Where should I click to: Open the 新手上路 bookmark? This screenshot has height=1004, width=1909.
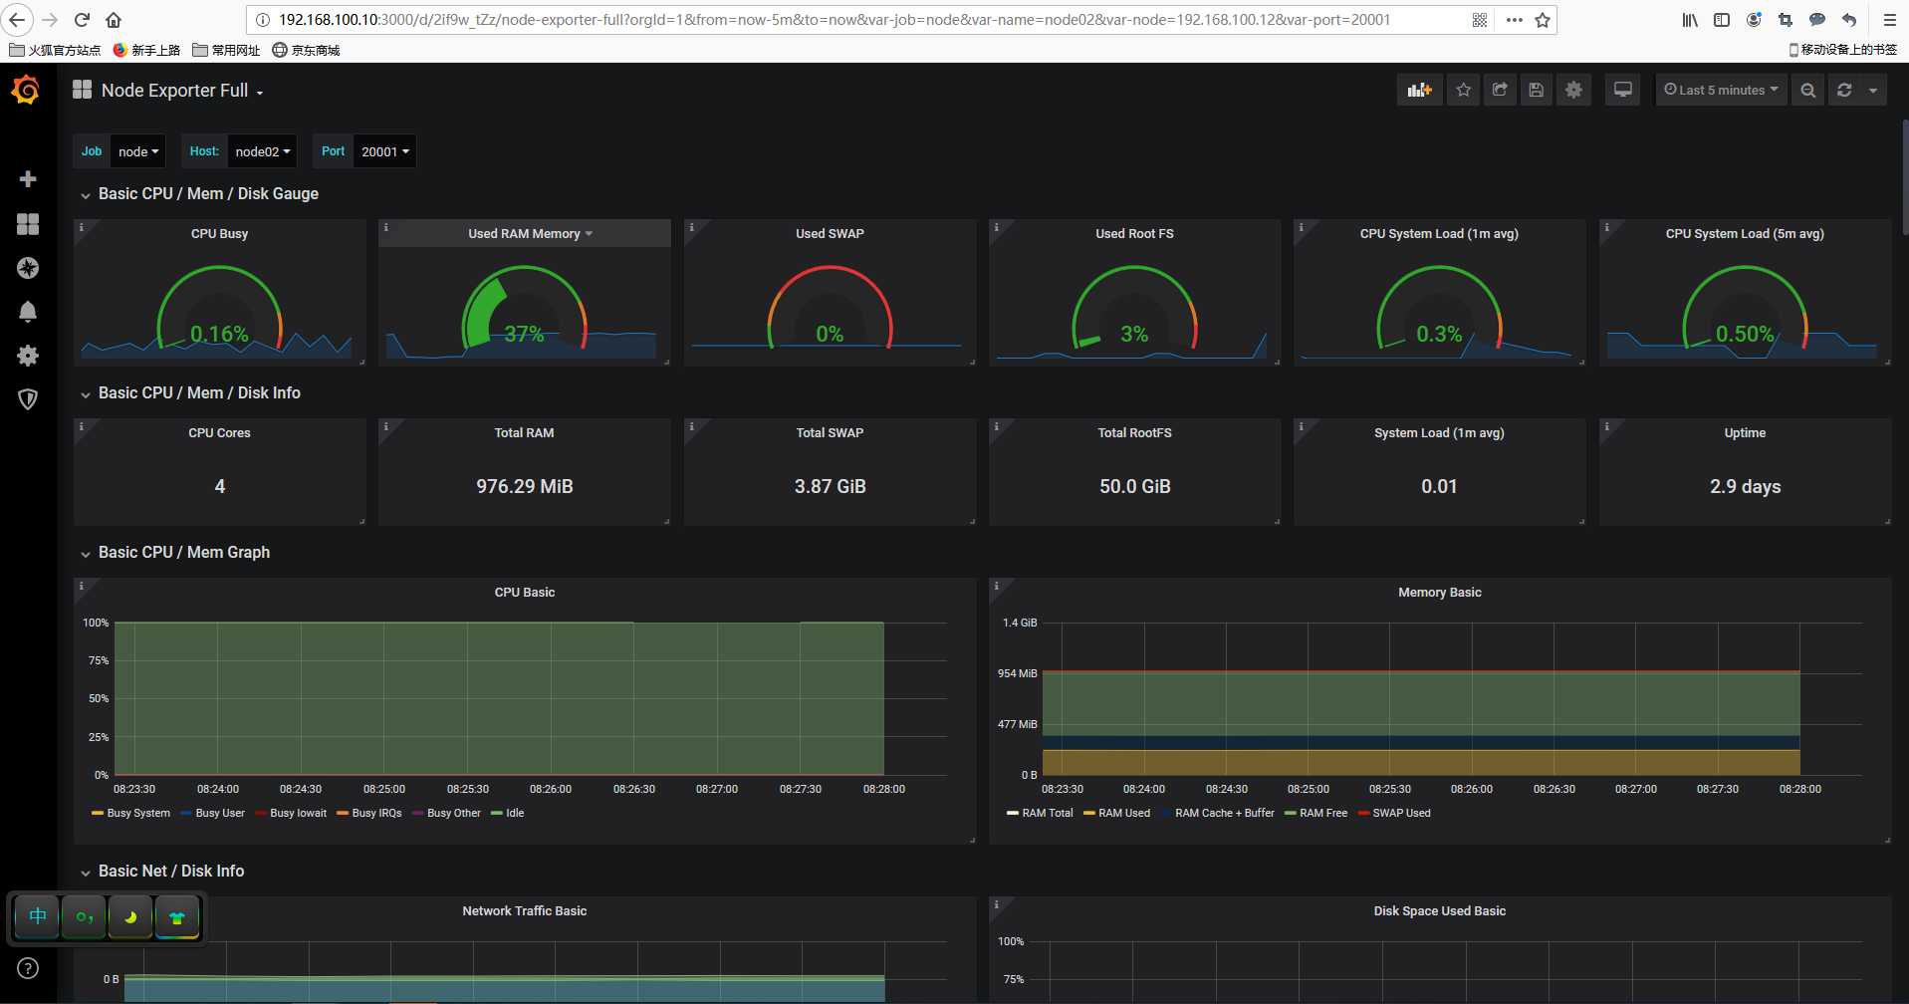(x=147, y=50)
